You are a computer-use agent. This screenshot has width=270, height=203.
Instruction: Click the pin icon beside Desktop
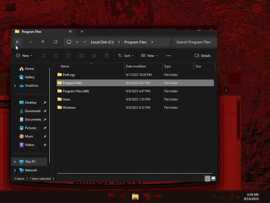point(45,103)
